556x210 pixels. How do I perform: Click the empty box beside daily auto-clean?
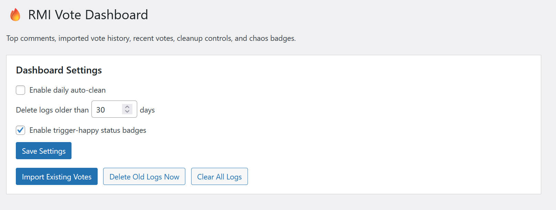point(21,90)
